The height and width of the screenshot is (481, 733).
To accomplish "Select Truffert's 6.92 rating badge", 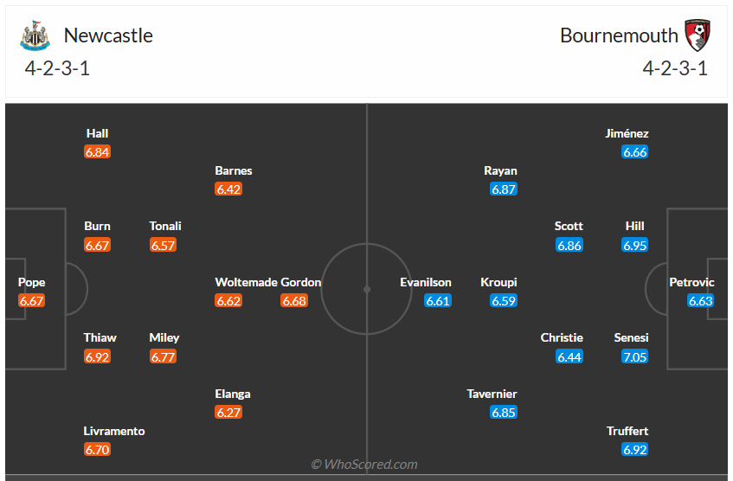I will click(635, 450).
